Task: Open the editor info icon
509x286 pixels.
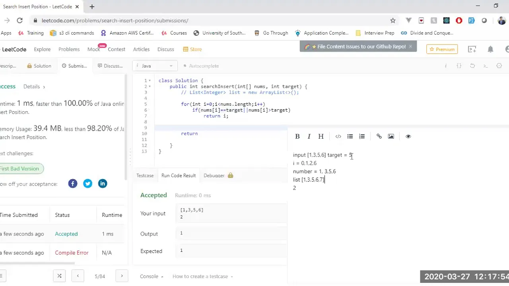Action: coord(446,66)
